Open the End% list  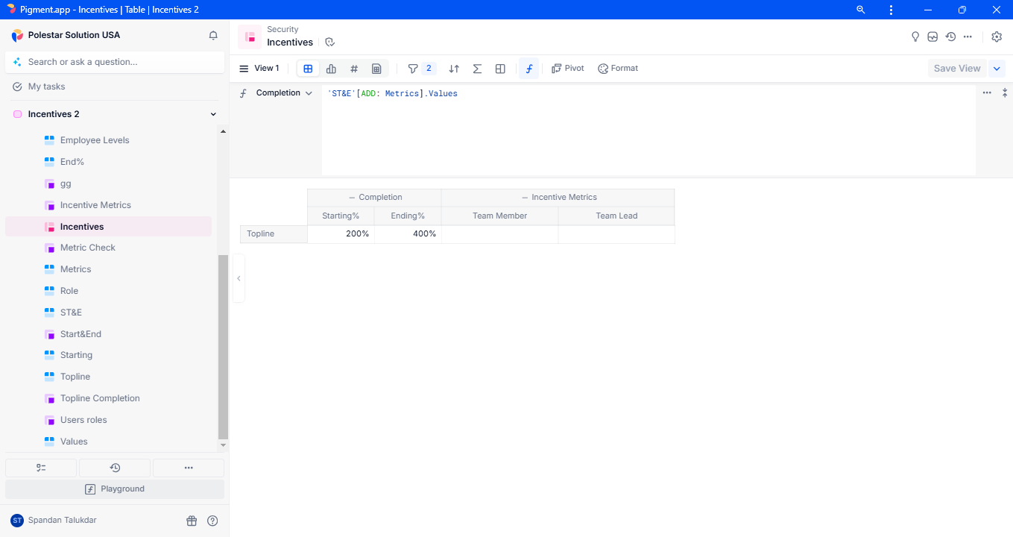(72, 162)
